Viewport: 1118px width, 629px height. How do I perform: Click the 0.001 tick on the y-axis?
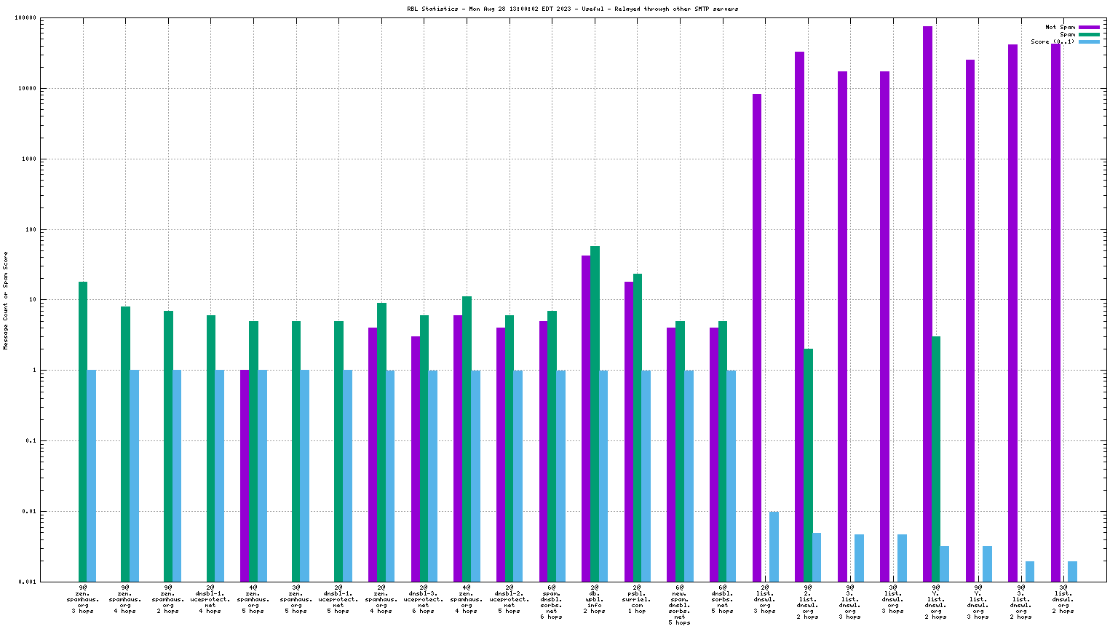click(29, 582)
